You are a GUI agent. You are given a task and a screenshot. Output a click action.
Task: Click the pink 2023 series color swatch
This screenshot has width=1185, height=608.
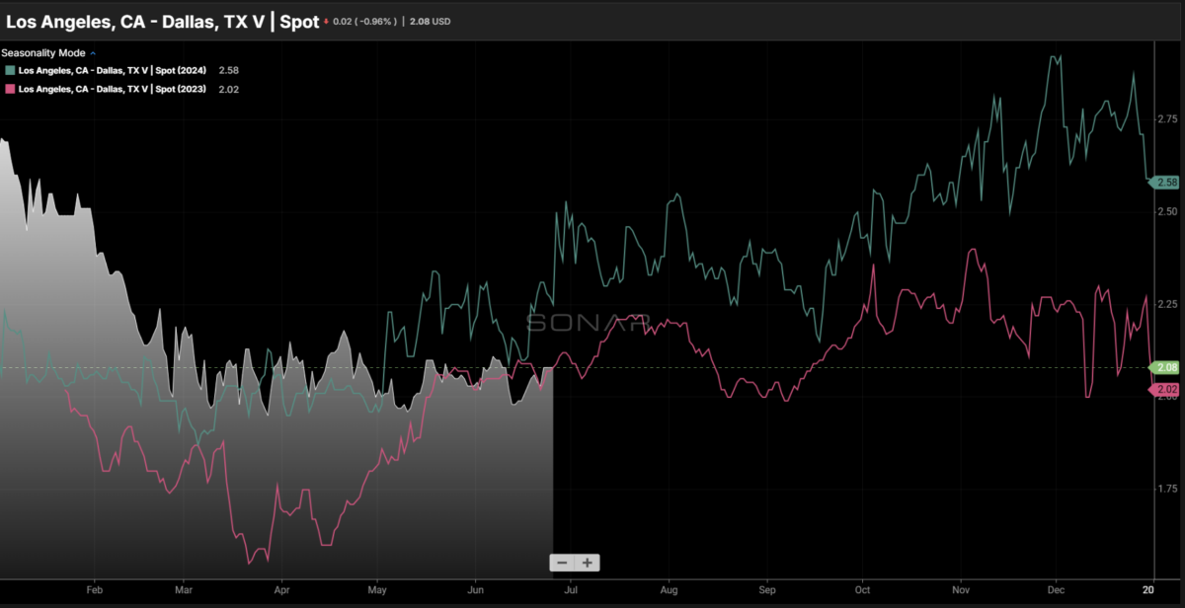(x=10, y=89)
